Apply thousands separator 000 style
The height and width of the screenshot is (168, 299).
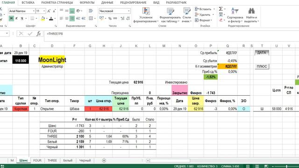(x=115, y=19)
